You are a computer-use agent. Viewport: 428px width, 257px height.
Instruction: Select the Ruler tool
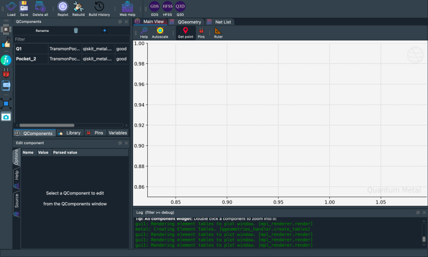pos(218,32)
